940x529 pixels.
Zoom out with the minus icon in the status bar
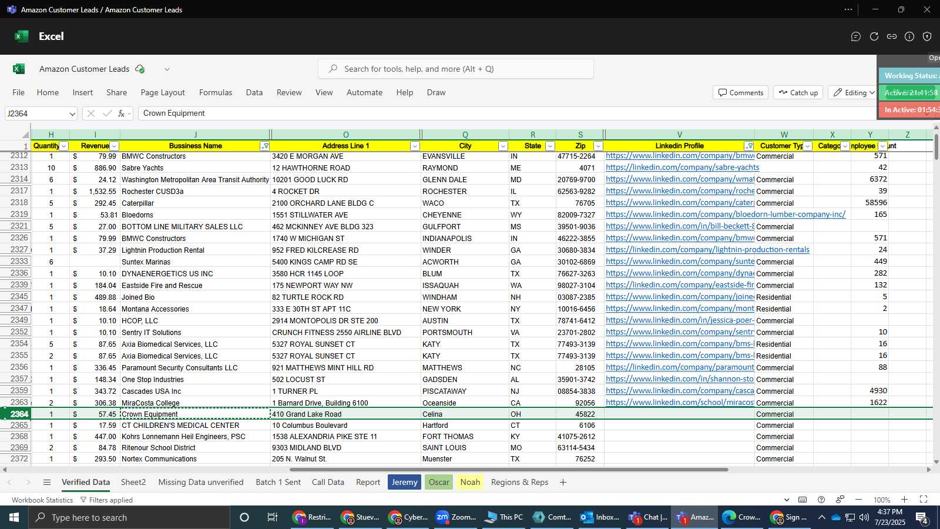point(858,500)
